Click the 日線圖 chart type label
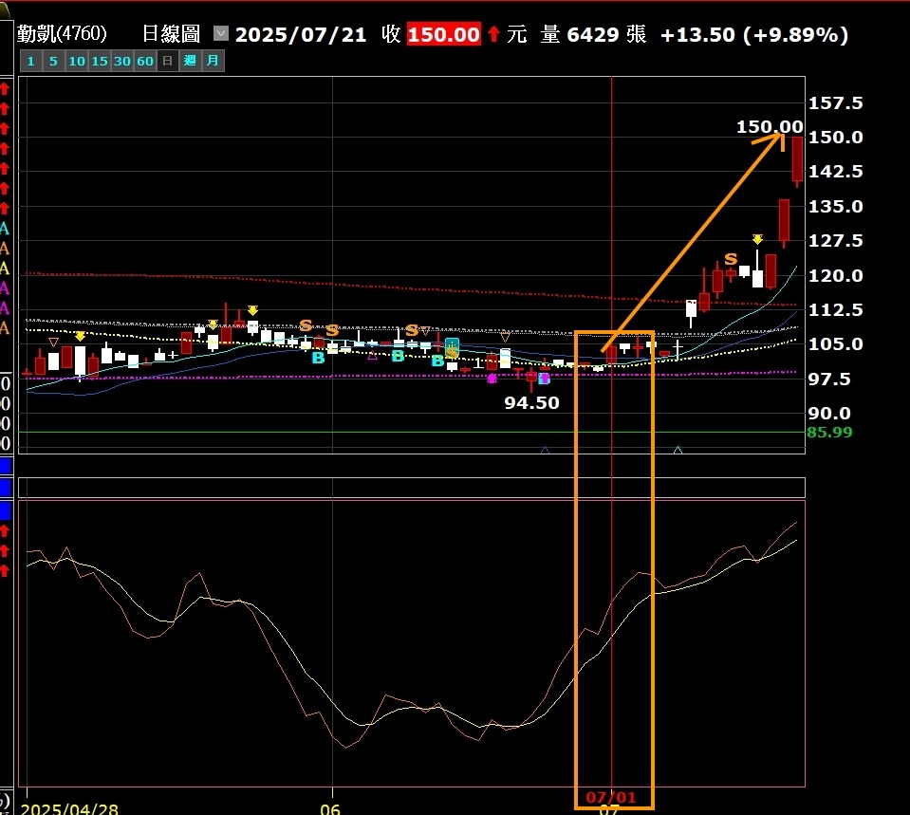This screenshot has width=910, height=815. point(171,33)
